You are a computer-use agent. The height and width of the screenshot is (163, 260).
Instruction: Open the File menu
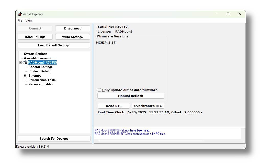pyautogui.click(x=20, y=21)
